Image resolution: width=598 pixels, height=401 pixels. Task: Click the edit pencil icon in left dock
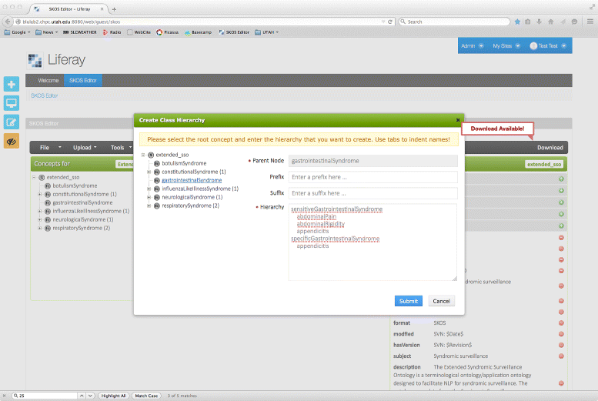click(x=12, y=122)
